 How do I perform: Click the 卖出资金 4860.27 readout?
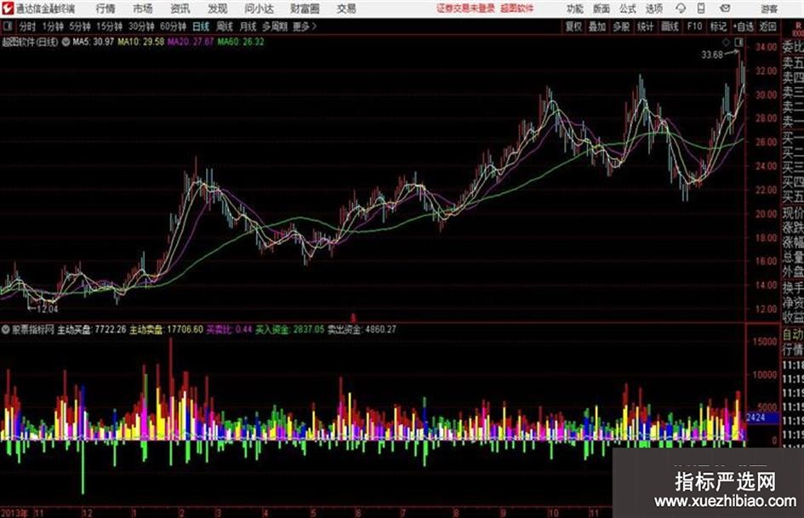[362, 329]
